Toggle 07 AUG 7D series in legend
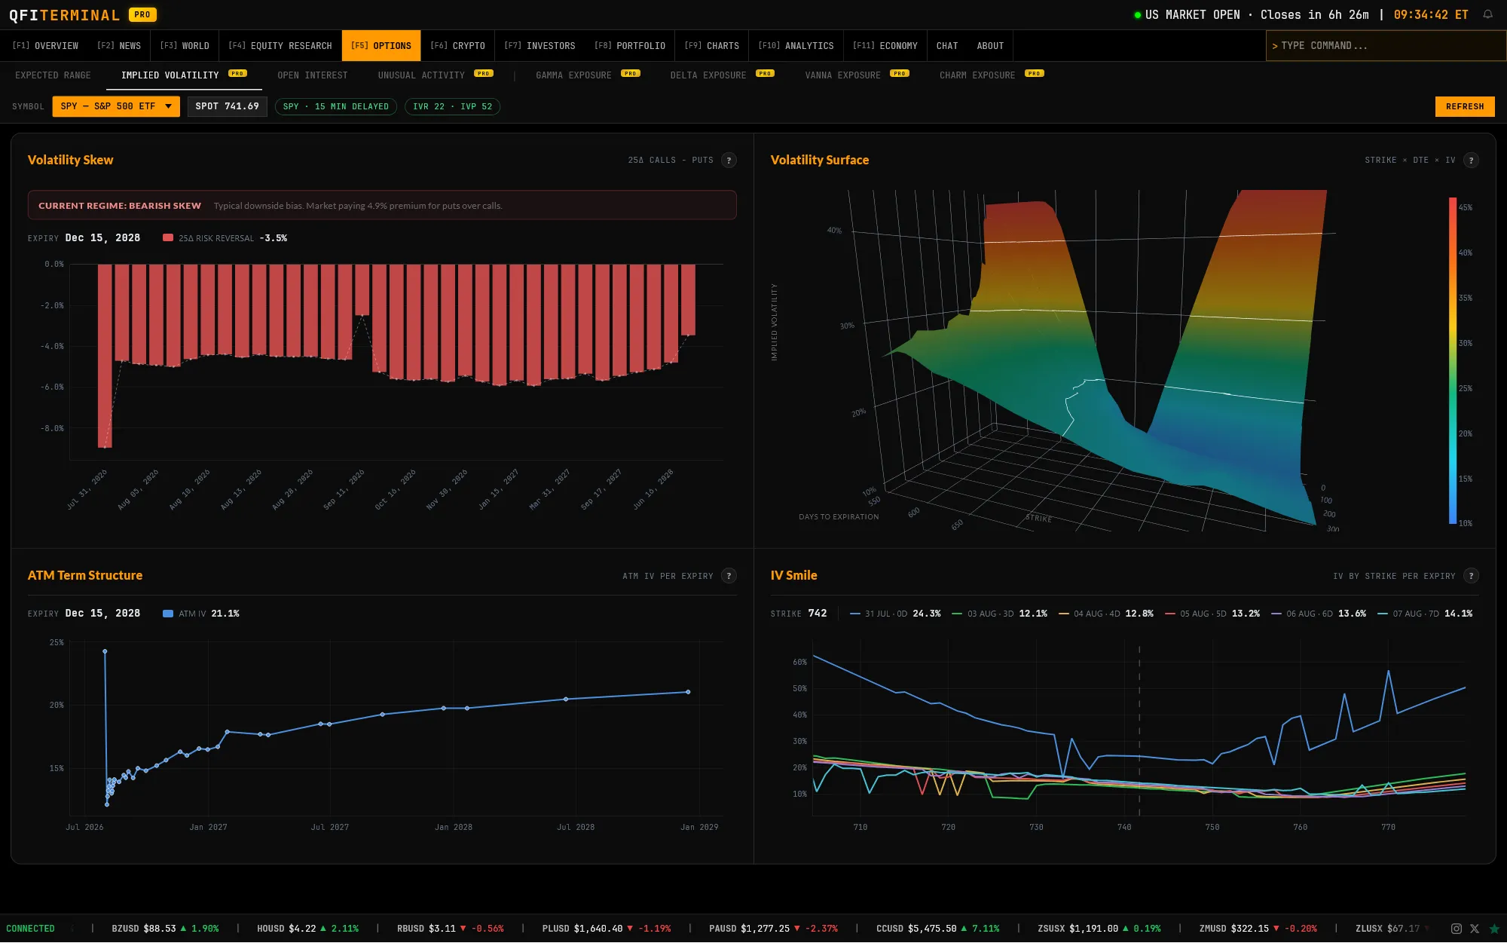 pos(1424,614)
